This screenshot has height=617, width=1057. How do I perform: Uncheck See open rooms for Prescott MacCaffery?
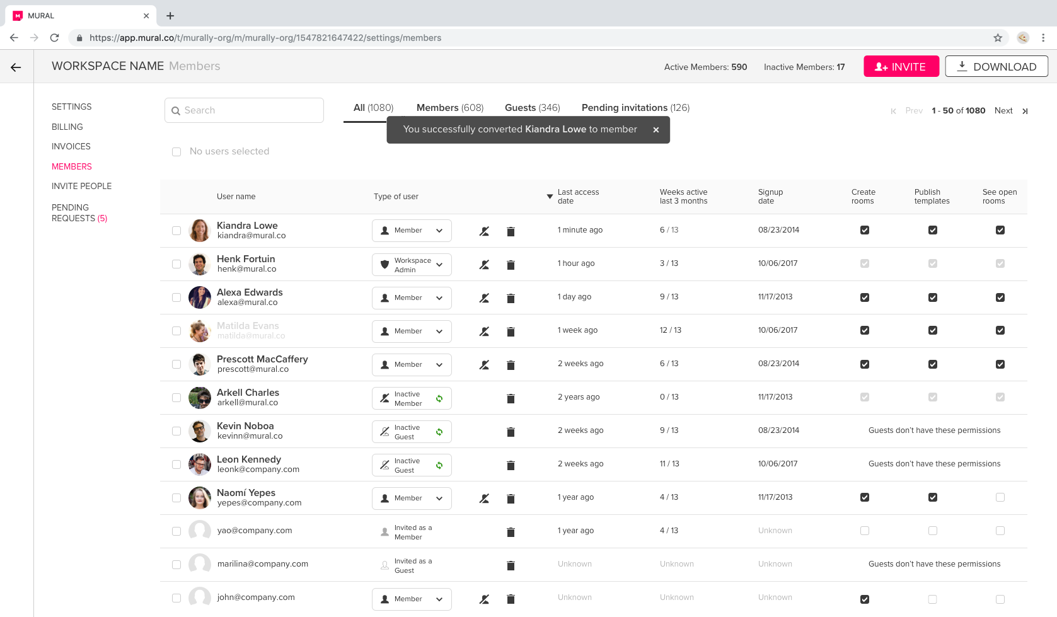point(1000,364)
